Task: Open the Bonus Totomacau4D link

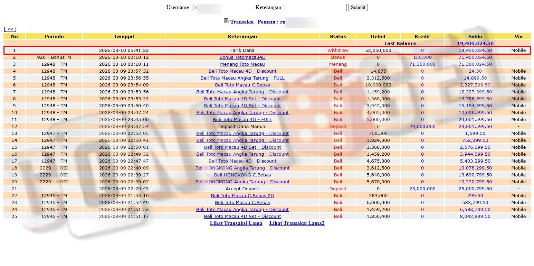Action: (x=242, y=57)
